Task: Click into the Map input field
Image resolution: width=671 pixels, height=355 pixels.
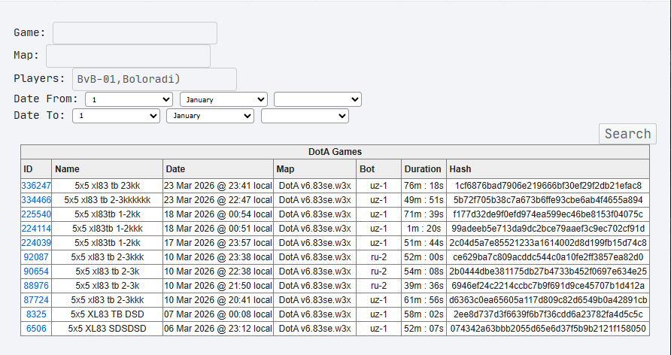Action: pyautogui.click(x=128, y=56)
